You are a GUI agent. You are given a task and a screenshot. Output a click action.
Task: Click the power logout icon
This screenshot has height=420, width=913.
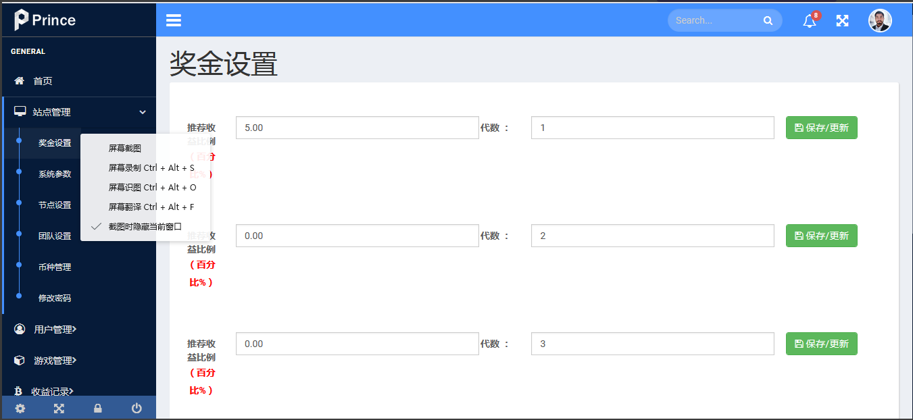137,409
